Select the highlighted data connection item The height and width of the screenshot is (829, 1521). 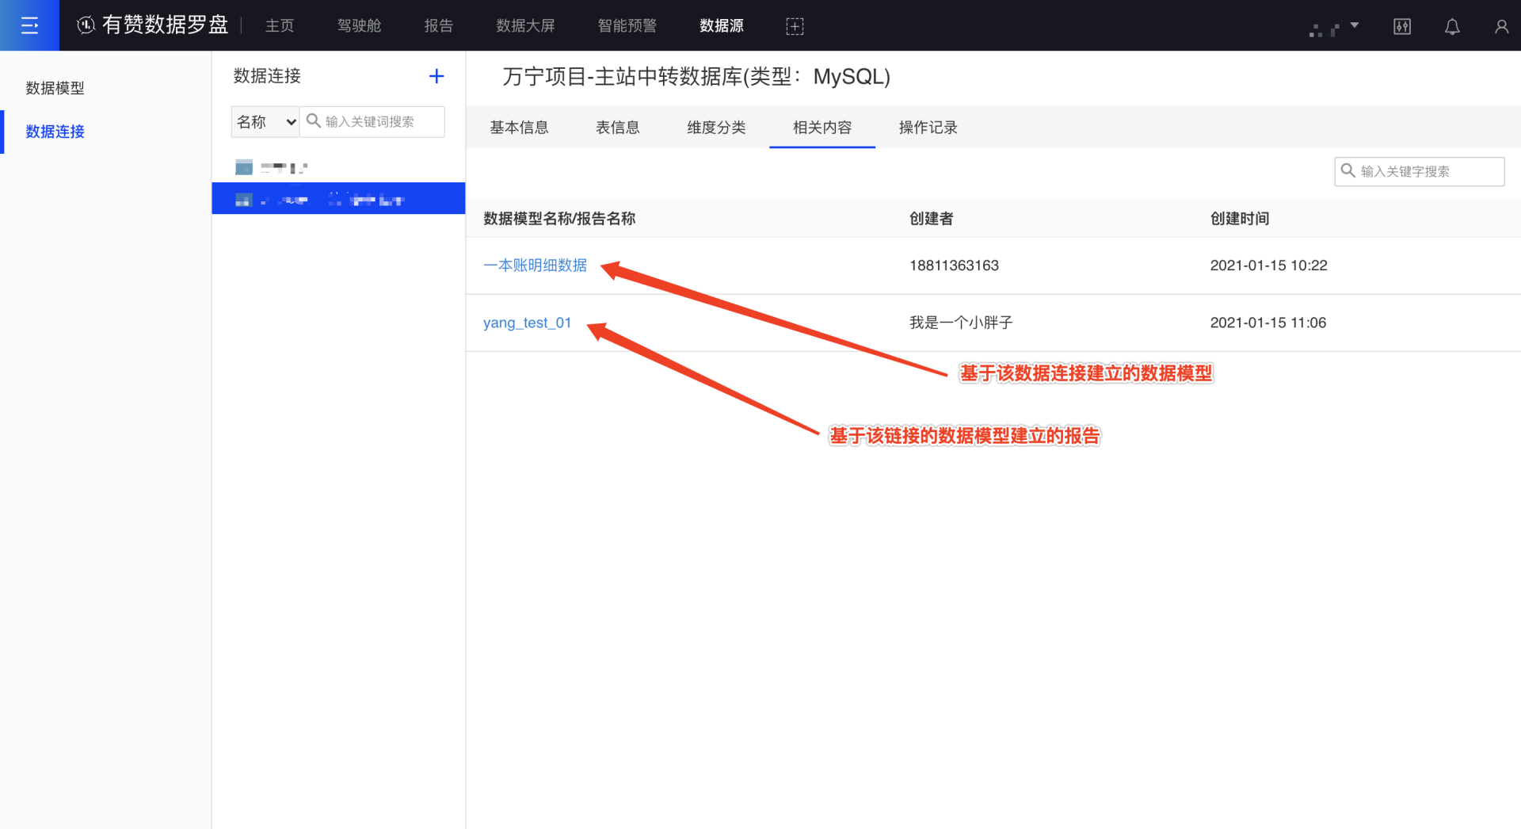click(x=338, y=199)
